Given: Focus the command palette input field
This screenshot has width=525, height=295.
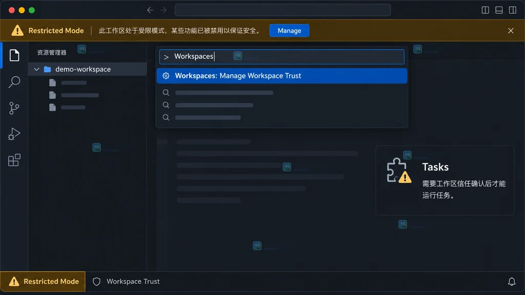Looking at the screenshot, I should tap(281, 56).
